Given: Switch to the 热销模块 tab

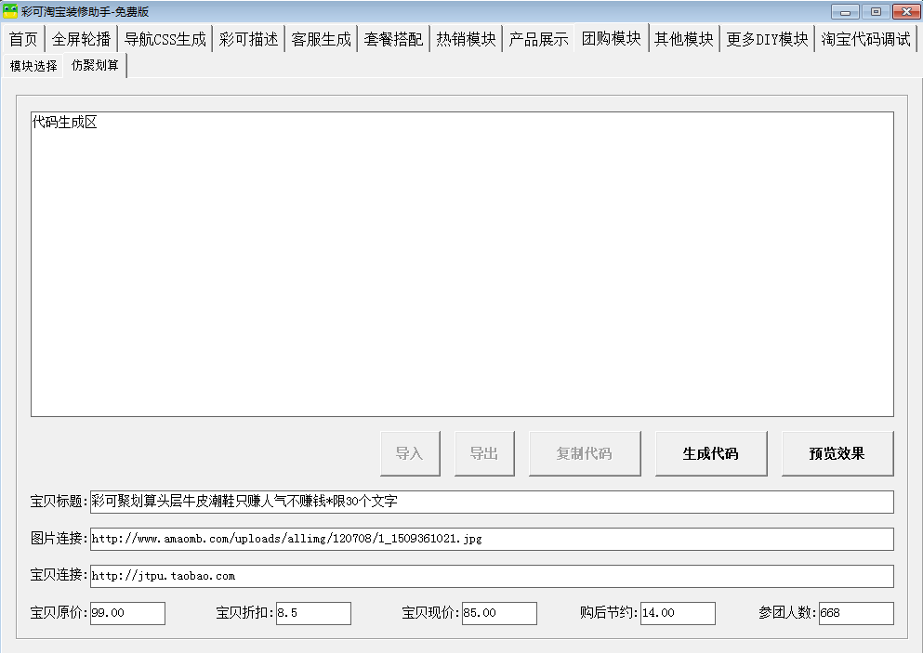Looking at the screenshot, I should tap(466, 40).
